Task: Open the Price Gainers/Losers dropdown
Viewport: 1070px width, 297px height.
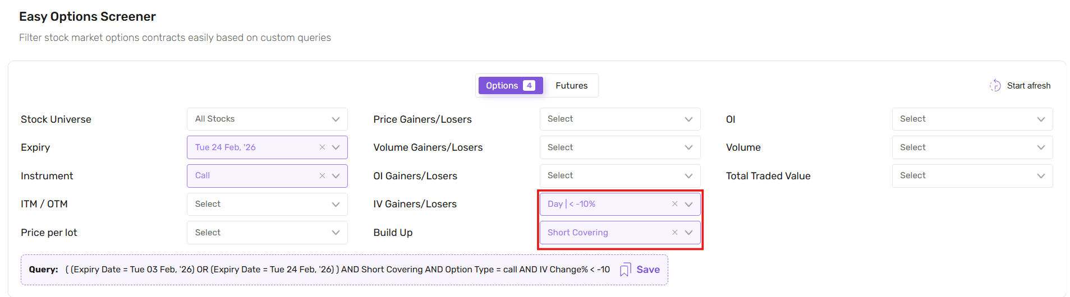Action: pos(619,119)
